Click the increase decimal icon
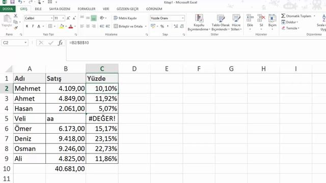This screenshot has width=326, height=183. tap(176, 26)
